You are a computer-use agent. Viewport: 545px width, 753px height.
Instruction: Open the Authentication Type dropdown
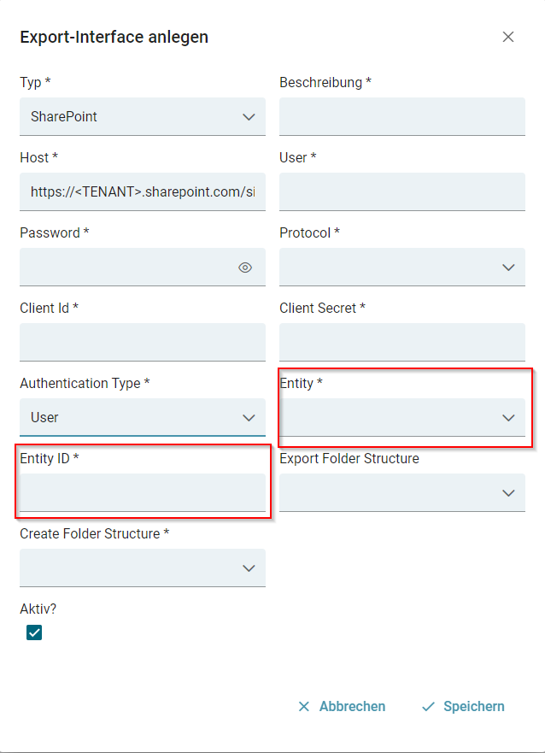pyautogui.click(x=143, y=417)
